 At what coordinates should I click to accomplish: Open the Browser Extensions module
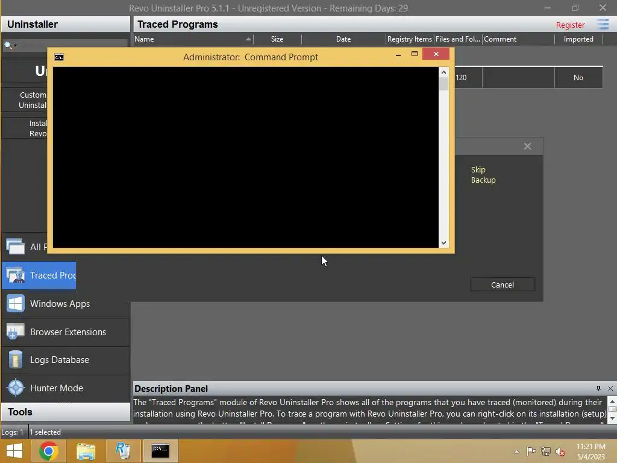click(x=66, y=332)
